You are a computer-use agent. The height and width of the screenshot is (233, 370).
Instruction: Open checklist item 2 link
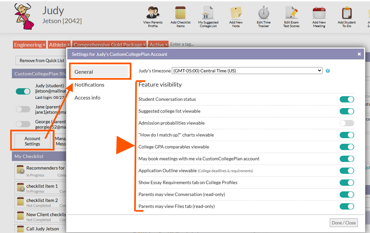(x=42, y=200)
